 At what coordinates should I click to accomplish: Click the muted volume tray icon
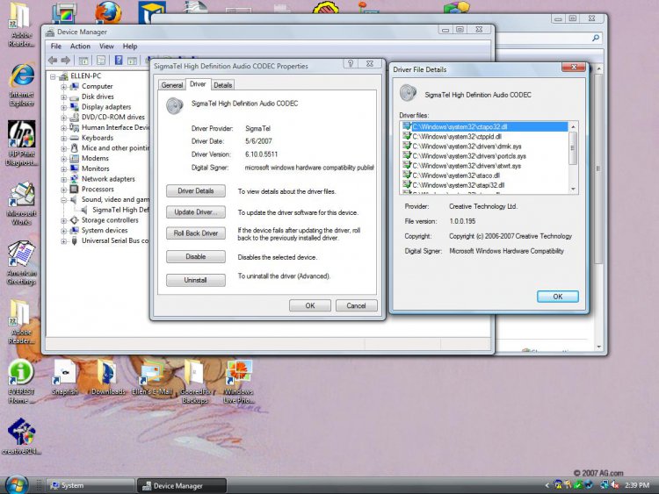[x=614, y=484]
